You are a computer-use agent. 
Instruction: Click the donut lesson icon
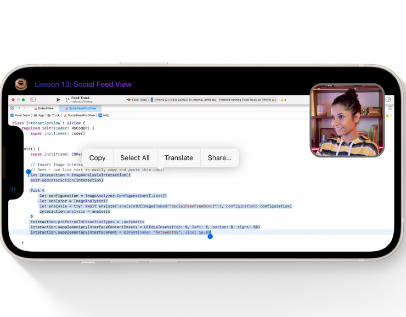click(21, 84)
